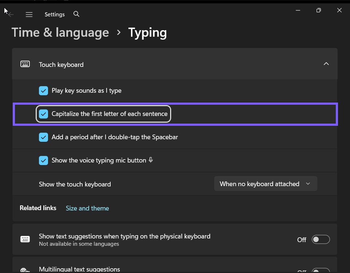
Task: Turn on physical keyboard text suggestions toggle
Action: (321, 239)
